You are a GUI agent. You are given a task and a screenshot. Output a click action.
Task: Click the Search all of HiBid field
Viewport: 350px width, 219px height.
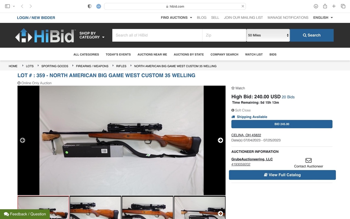pyautogui.click(x=157, y=35)
